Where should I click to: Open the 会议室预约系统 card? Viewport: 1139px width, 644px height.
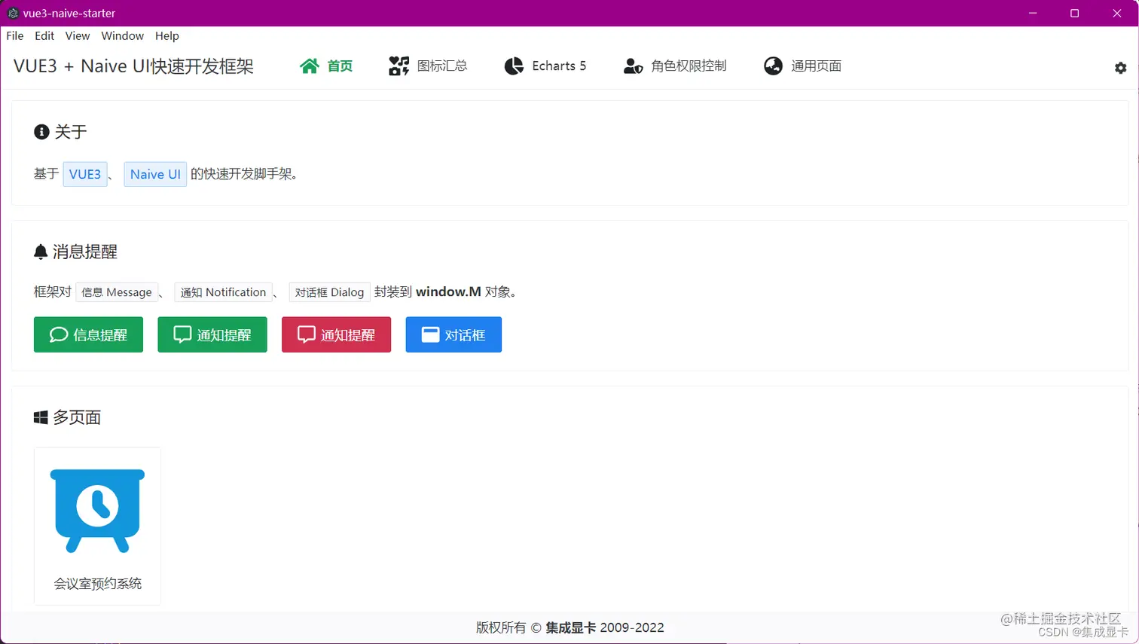(97, 525)
